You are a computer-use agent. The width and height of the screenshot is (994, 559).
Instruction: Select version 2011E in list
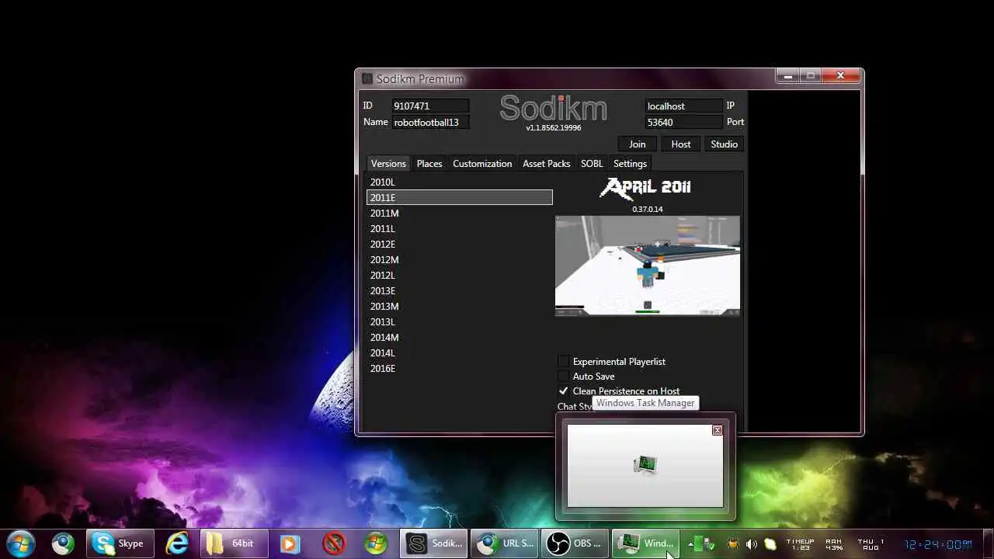(x=460, y=197)
